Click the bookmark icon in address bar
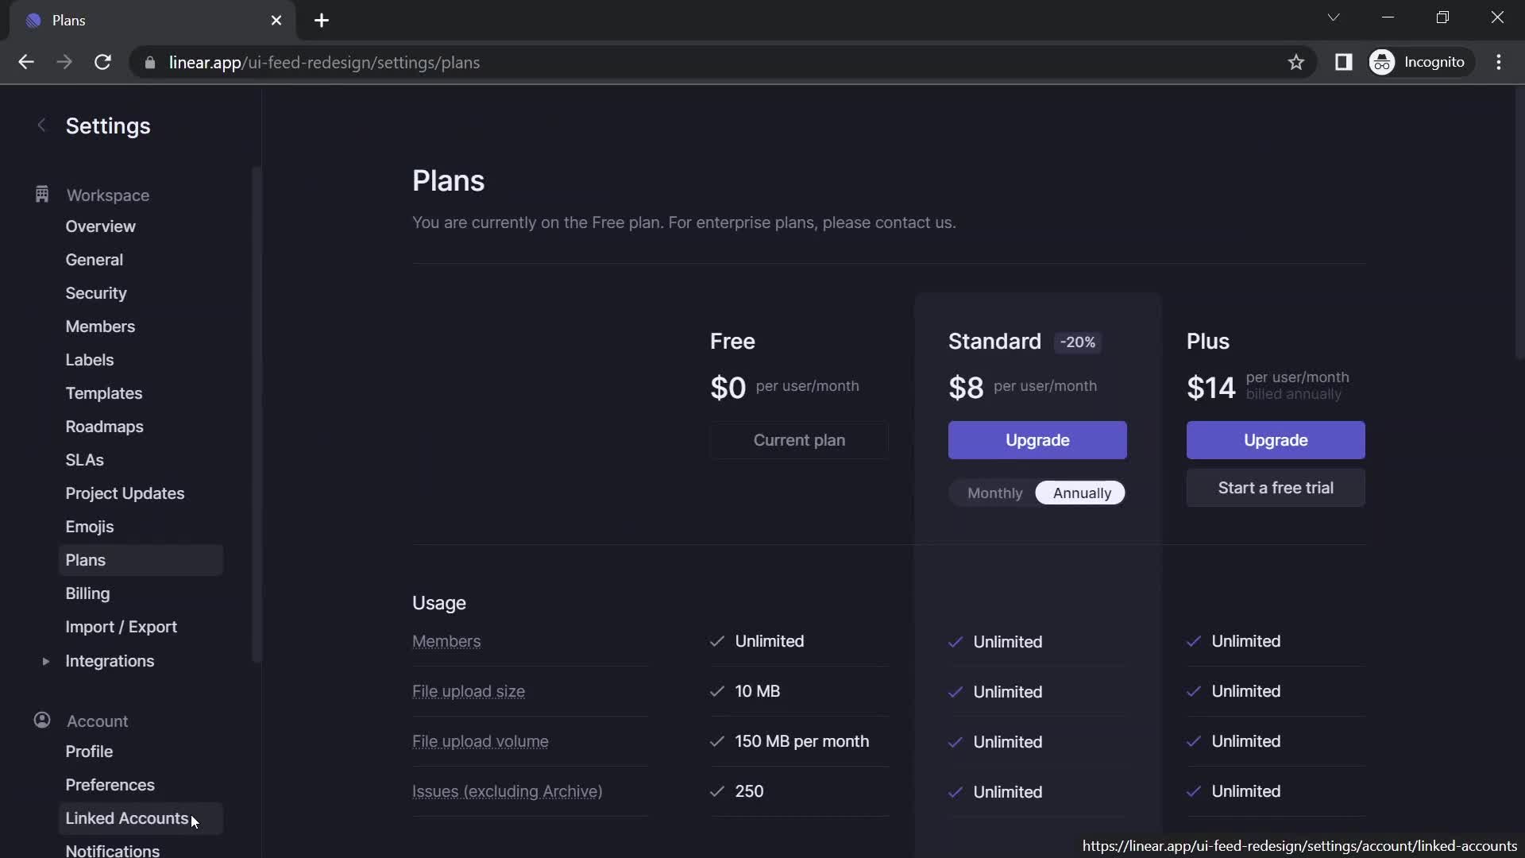This screenshot has width=1525, height=858. tap(1295, 63)
